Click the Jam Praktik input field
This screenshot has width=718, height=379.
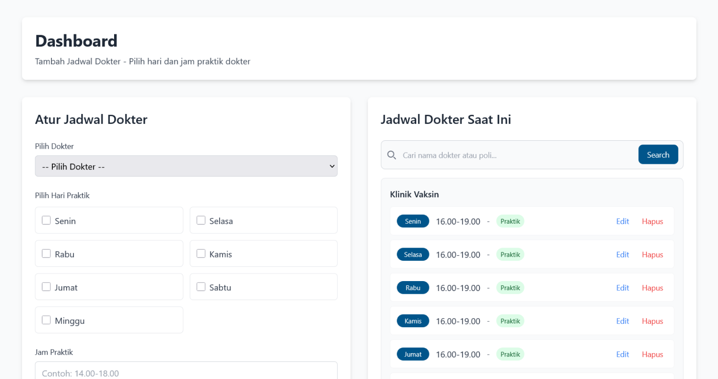186,372
